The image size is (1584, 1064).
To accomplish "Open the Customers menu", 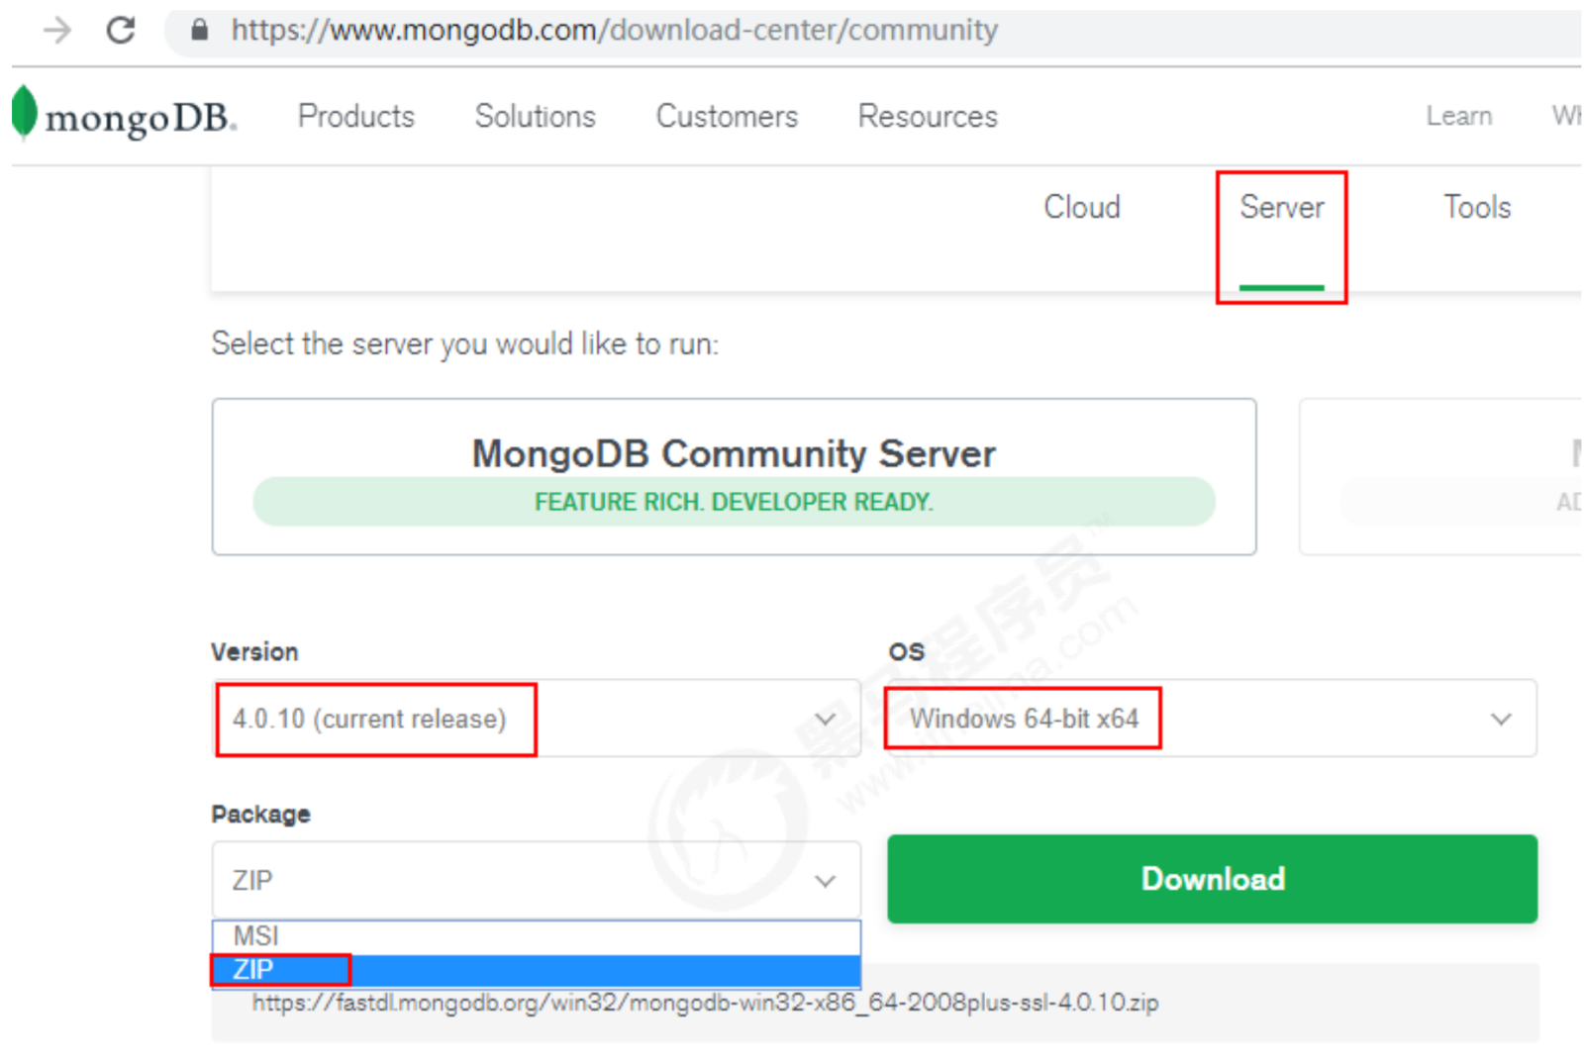I will (728, 116).
